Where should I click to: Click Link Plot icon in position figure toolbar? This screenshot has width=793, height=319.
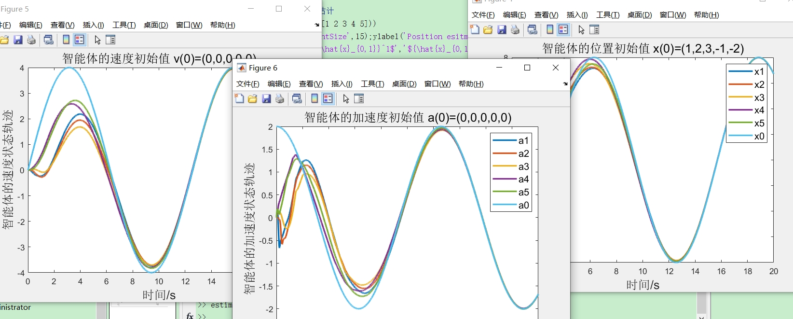533,29
